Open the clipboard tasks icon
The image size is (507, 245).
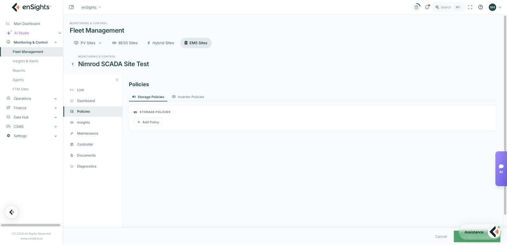(417, 7)
